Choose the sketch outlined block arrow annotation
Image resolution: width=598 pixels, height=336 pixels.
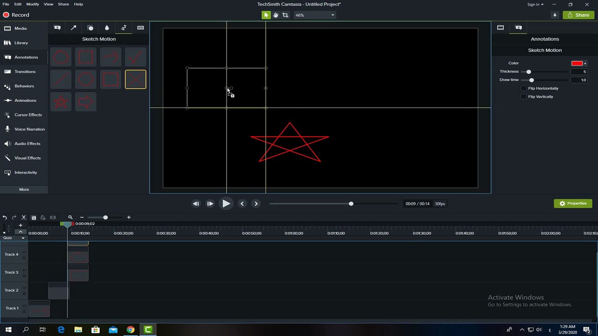85,102
